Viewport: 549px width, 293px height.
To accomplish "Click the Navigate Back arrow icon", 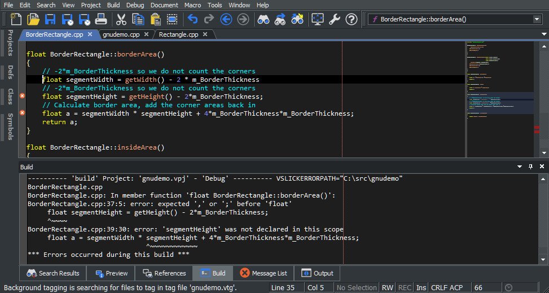I will pyautogui.click(x=226, y=20).
